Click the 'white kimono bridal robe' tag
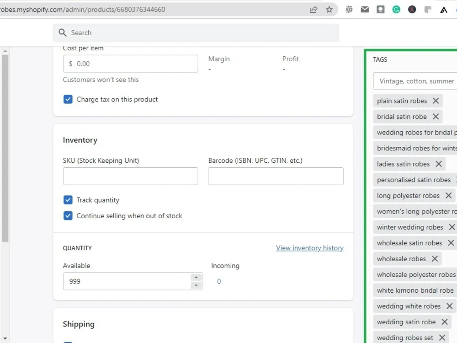 click(415, 290)
